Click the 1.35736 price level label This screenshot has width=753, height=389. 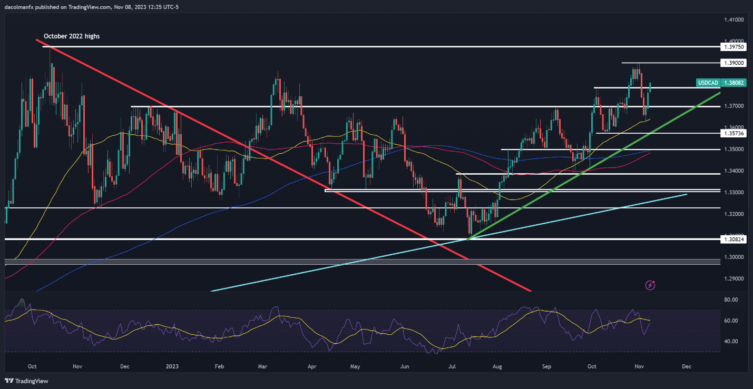click(x=733, y=134)
